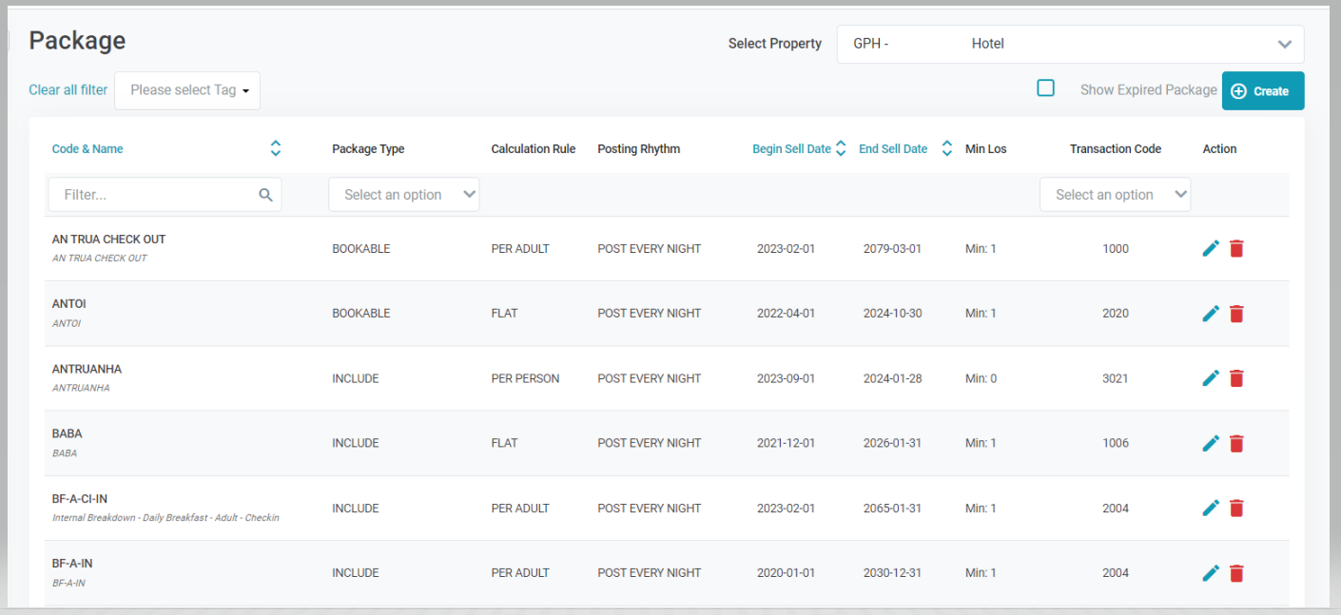Delete the AN TRUA CHECK OUT package
The width and height of the screenshot is (1341, 615).
pos(1236,248)
